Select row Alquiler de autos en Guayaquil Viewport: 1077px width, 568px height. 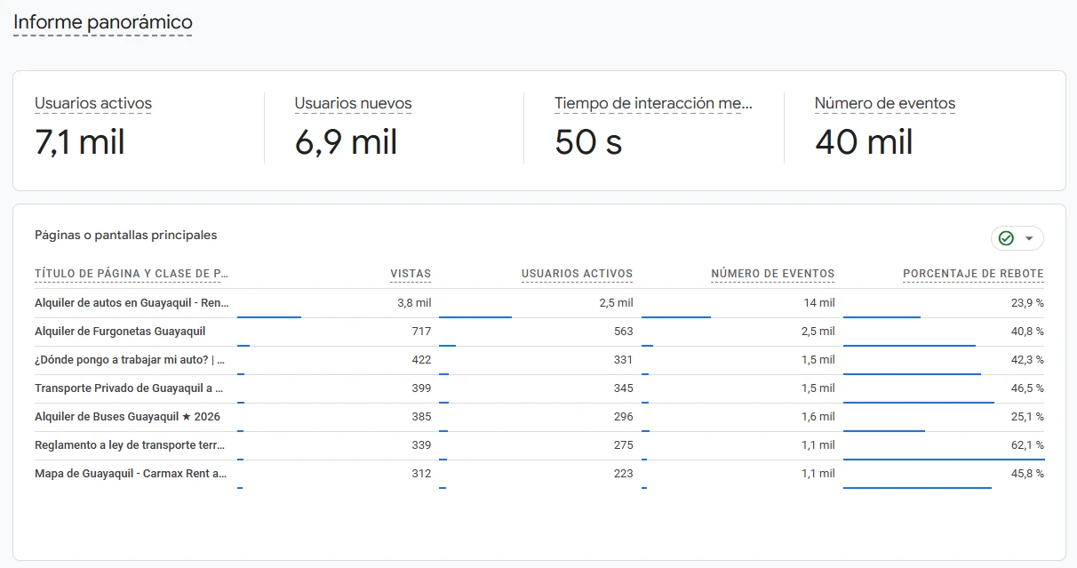coord(539,303)
